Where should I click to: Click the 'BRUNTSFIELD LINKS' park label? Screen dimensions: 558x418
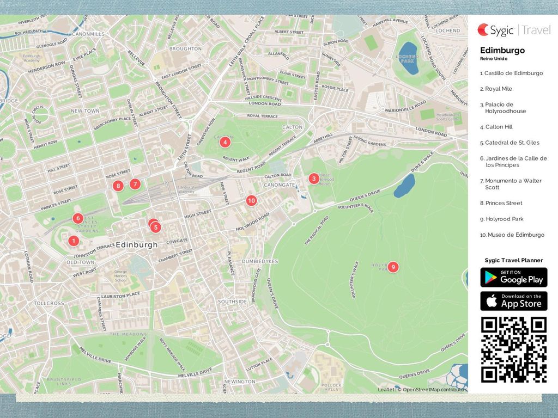tap(64, 382)
